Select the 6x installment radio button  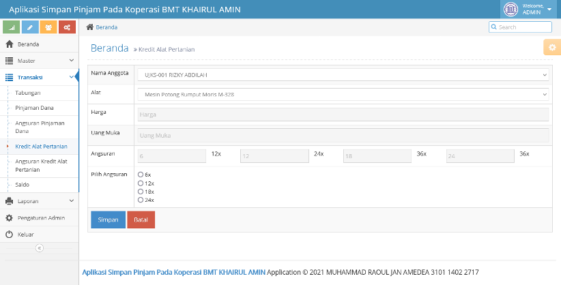(x=141, y=175)
